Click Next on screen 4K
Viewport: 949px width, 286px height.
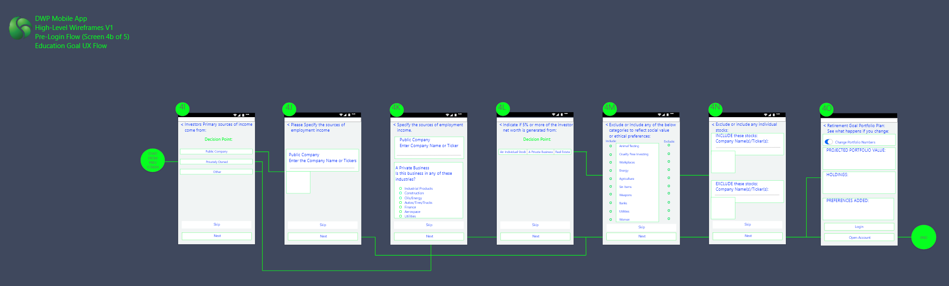coord(429,237)
